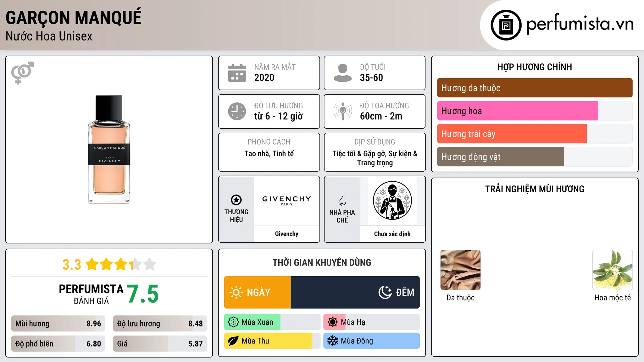
Task: Click the first gold rating star
Action: [92, 264]
